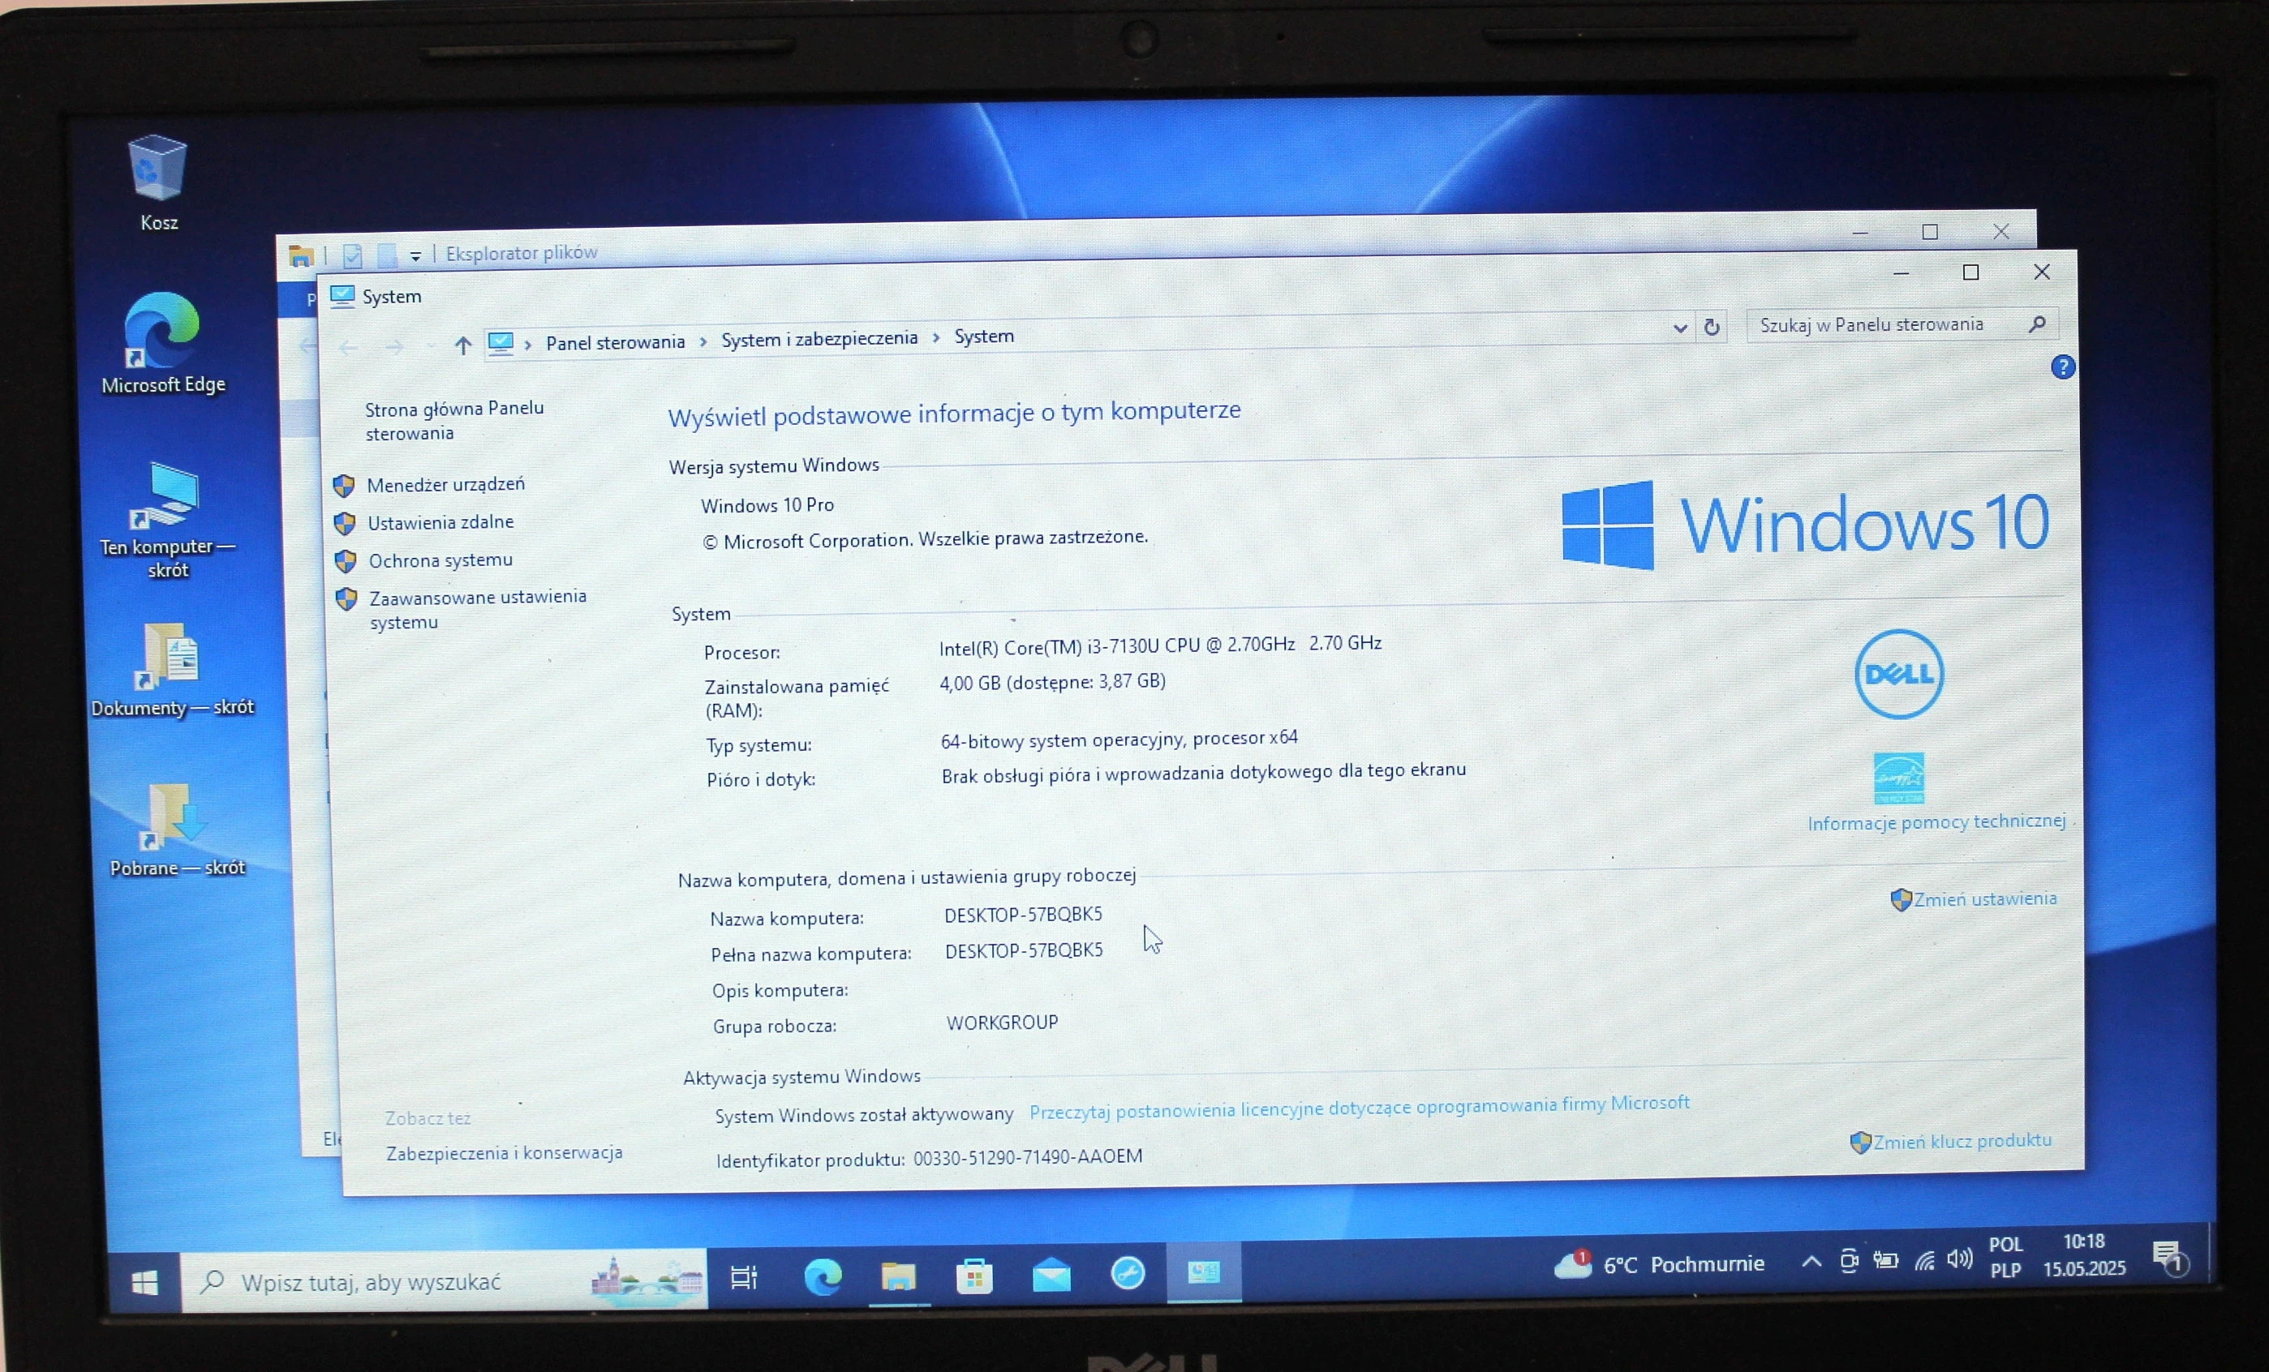Viewport: 2269px width, 1372px height.
Task: Expand the chevron after Panel sterowania breadcrumb
Action: [703, 341]
